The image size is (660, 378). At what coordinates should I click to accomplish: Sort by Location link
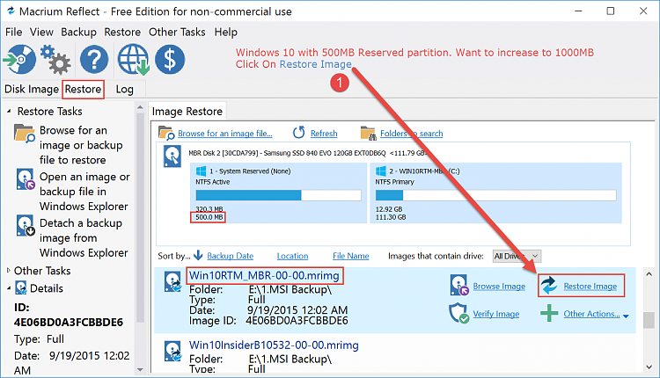(x=292, y=256)
